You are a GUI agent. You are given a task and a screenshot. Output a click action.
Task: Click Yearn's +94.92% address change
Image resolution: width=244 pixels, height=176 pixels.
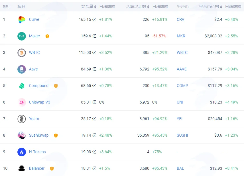(x=160, y=119)
